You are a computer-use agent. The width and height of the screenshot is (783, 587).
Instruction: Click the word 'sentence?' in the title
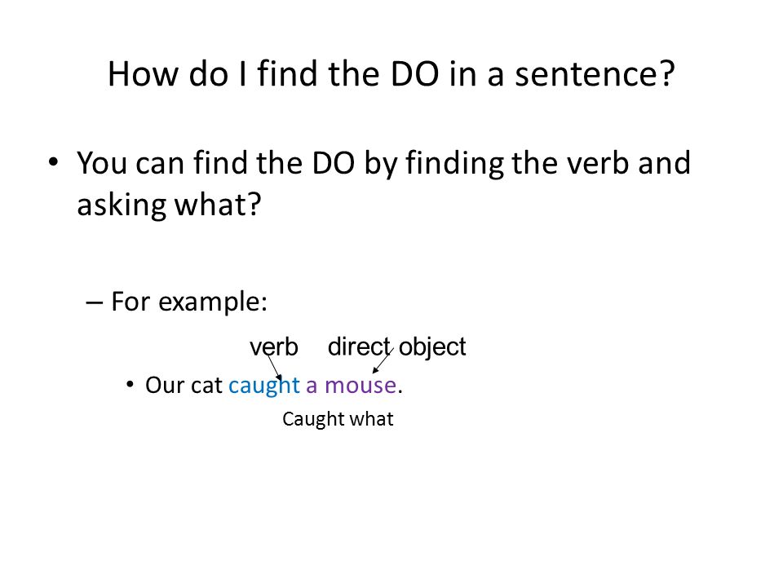(x=595, y=74)
